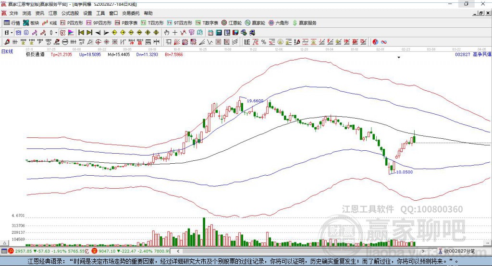Click the 收002827分笔 status entry
492x266 pixels.
pos(457,251)
